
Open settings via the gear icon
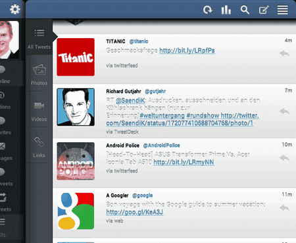[x=15, y=9]
